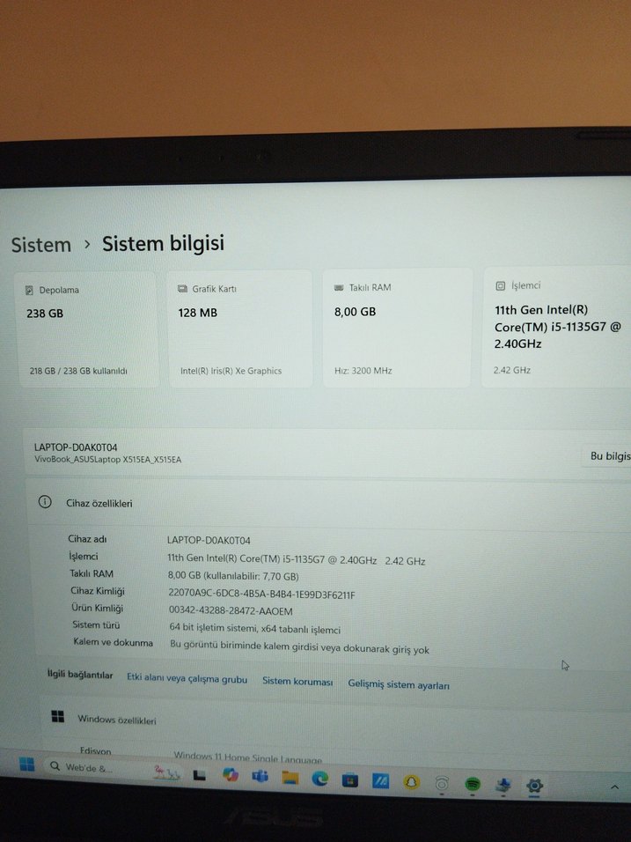Image resolution: width=631 pixels, height=842 pixels.
Task: Click the Grafik Kartı icon
Action: [x=182, y=289]
